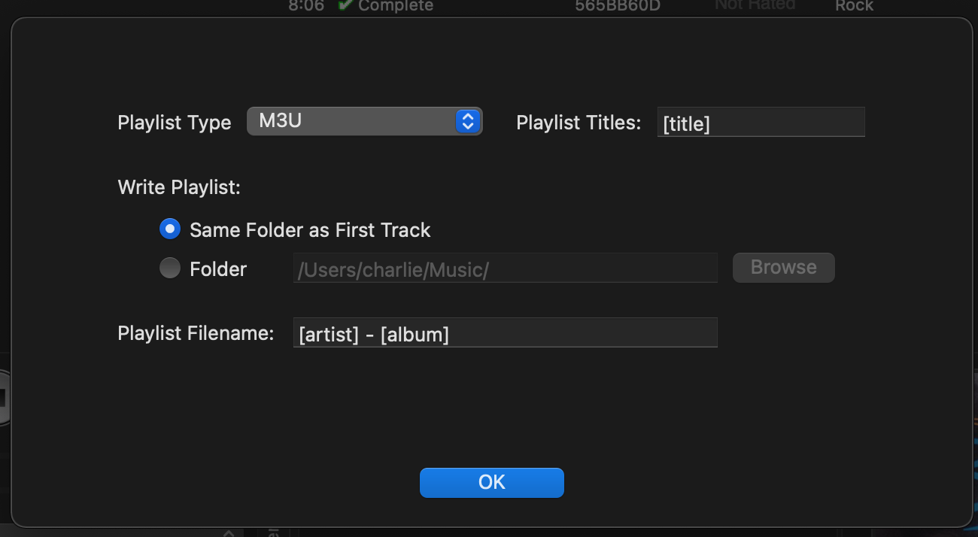This screenshot has width=978, height=537.
Task: Click the Not Rated rating cell
Action: (755, 5)
